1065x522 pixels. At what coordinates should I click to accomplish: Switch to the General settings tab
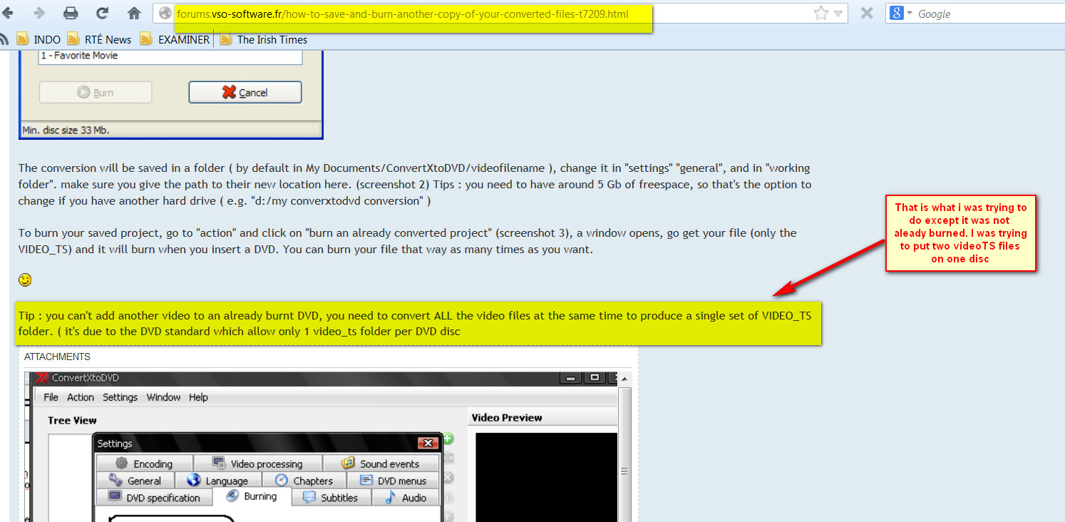135,481
